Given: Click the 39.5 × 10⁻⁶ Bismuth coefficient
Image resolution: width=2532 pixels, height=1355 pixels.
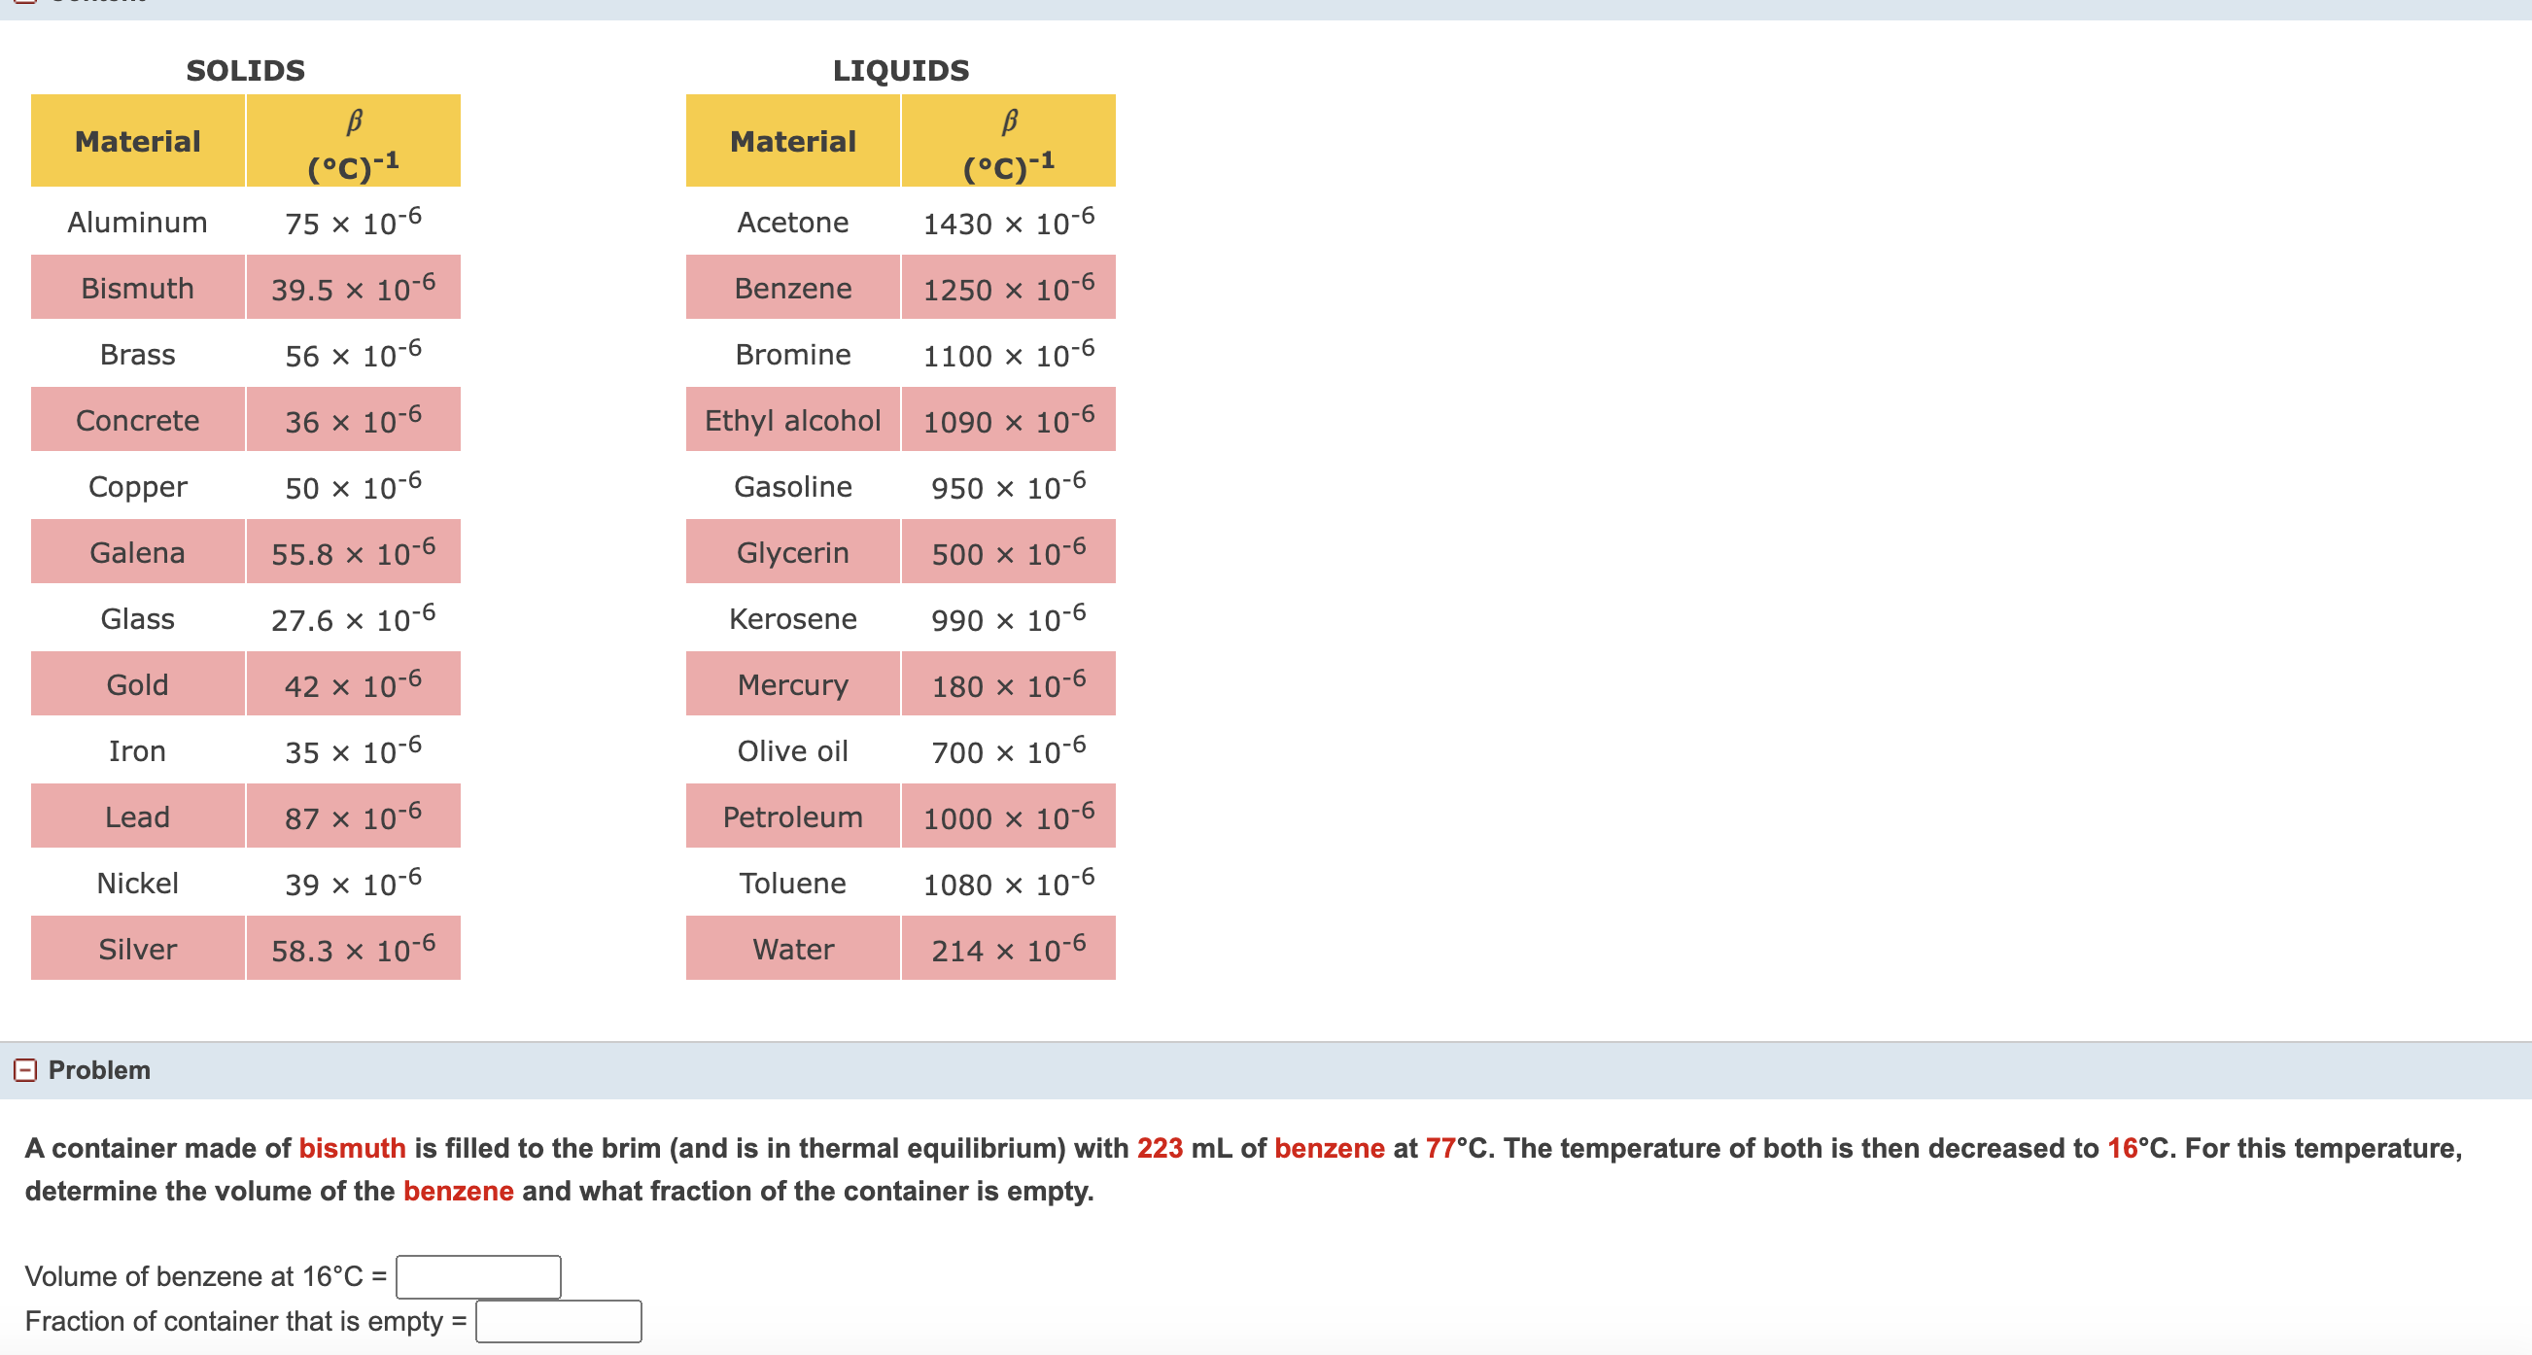Looking at the screenshot, I should 353,288.
